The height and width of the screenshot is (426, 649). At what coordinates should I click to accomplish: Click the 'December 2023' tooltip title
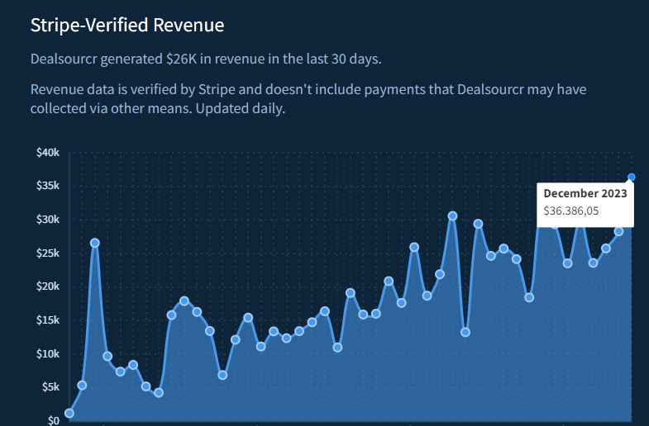[585, 193]
